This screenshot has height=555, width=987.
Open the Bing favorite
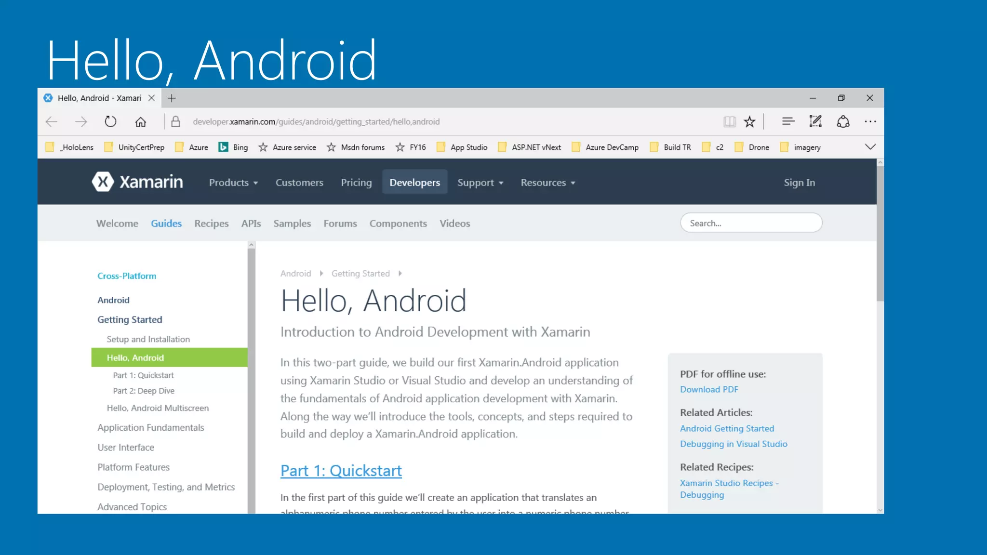tap(233, 147)
